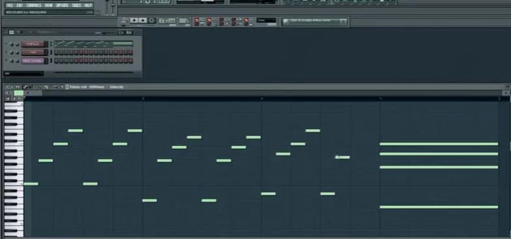This screenshot has height=239, width=511.
Task: Mute the HHPiano channel with its LED
Action: tap(6, 44)
